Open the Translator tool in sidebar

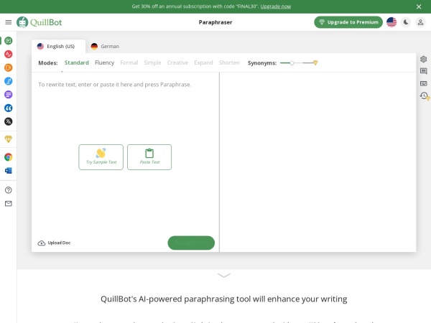click(x=8, y=121)
